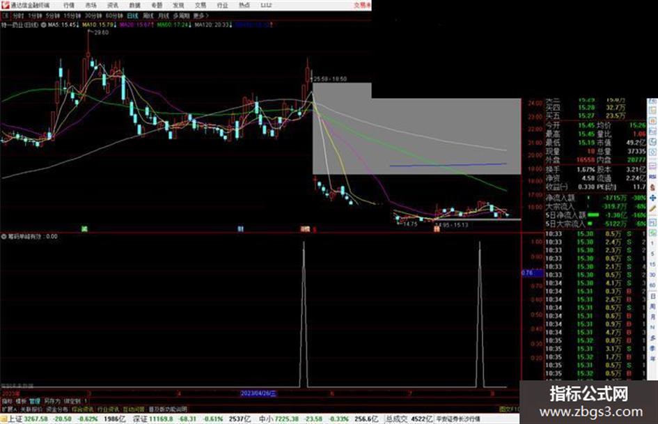This screenshot has height=424, width=658.
Task: Click sidebar shortcut '1' for 1-minute chart
Action: (652, 243)
